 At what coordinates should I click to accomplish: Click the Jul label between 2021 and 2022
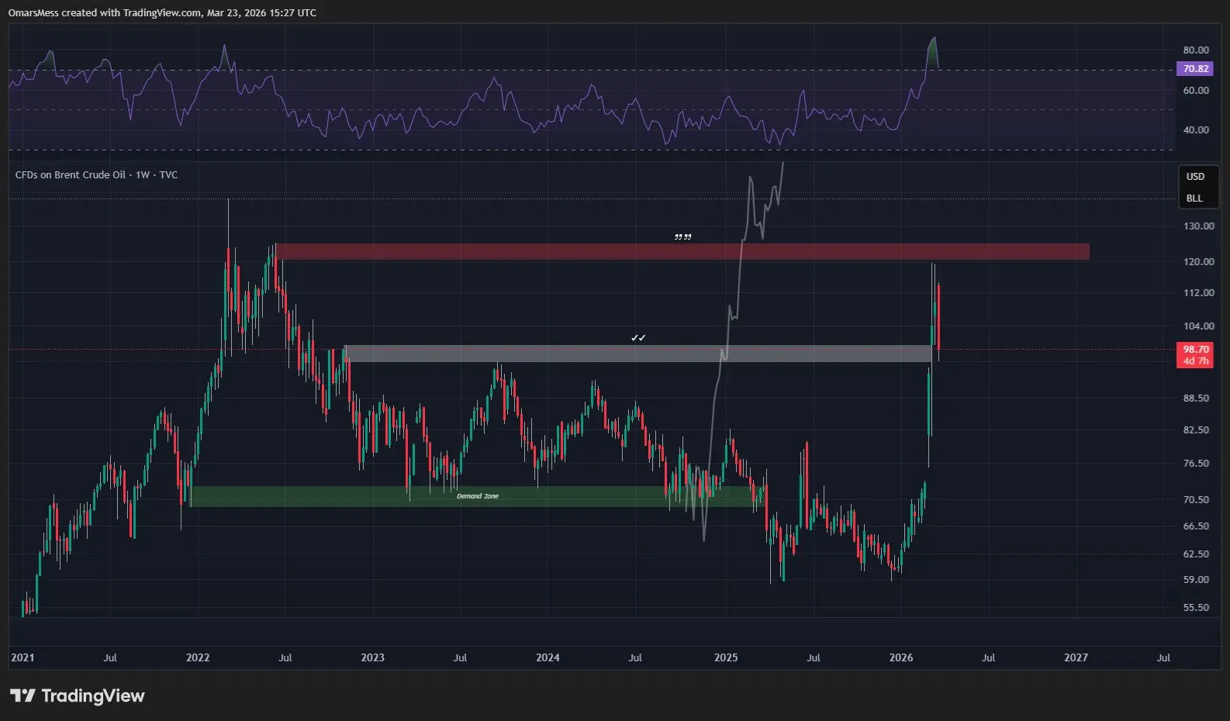click(x=110, y=658)
